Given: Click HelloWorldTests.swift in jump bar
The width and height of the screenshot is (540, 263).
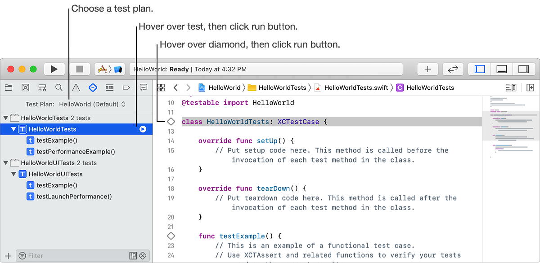Looking at the screenshot, I should point(351,88).
